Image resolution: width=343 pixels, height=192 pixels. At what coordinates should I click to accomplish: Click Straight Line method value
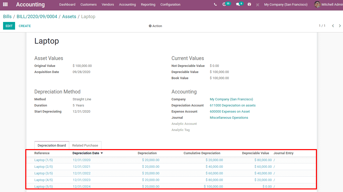(x=82, y=99)
